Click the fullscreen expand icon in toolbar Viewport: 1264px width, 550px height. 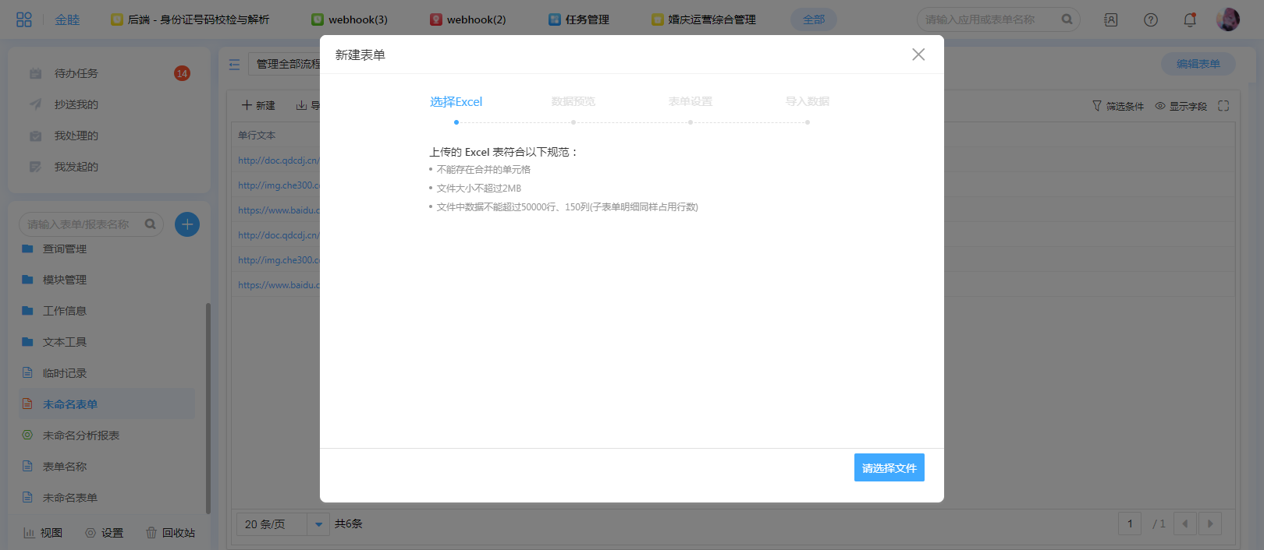coord(1223,106)
